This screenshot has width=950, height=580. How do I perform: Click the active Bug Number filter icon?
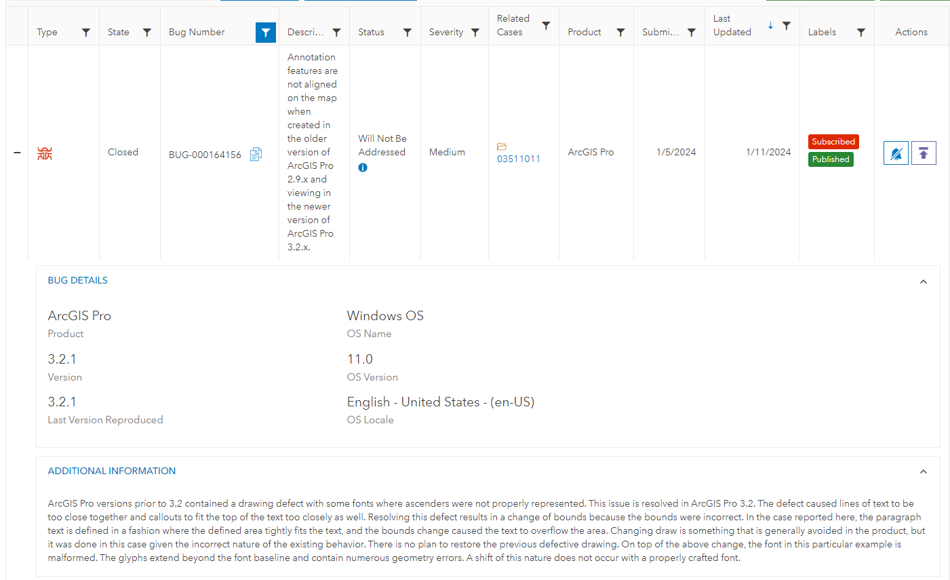click(x=266, y=32)
